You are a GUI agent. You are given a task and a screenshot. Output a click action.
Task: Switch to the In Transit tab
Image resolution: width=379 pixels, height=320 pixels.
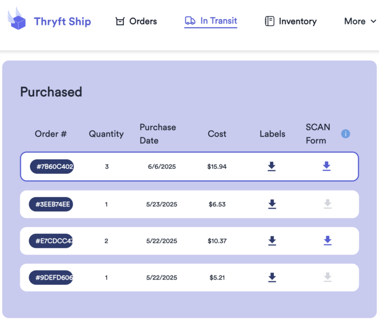(211, 21)
